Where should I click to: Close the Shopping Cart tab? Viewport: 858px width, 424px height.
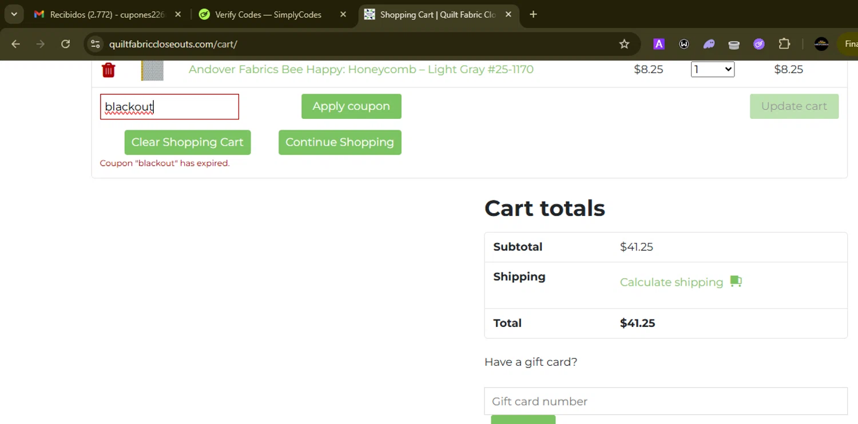pos(509,14)
